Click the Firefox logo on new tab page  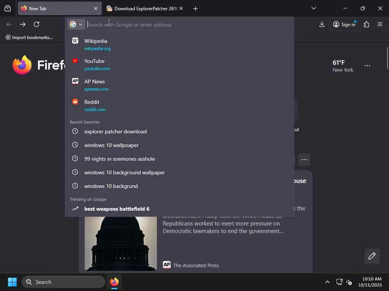click(22, 65)
